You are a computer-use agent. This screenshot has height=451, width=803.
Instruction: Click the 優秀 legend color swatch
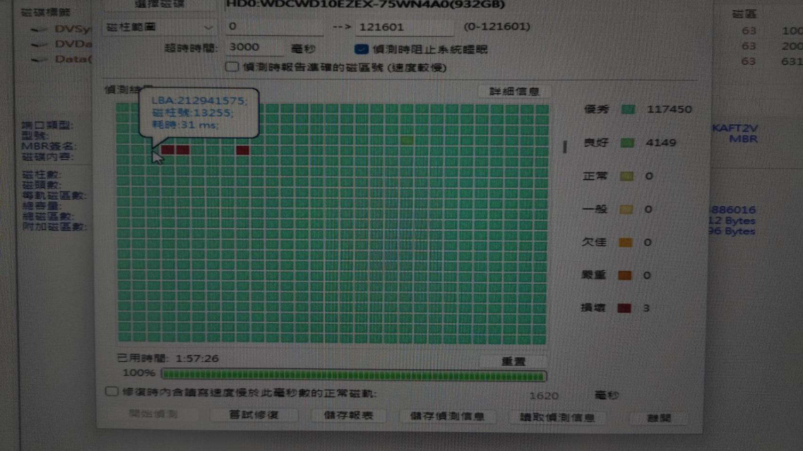pos(627,109)
